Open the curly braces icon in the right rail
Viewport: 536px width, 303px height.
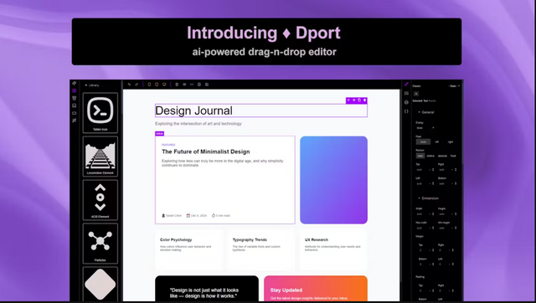coord(406,111)
